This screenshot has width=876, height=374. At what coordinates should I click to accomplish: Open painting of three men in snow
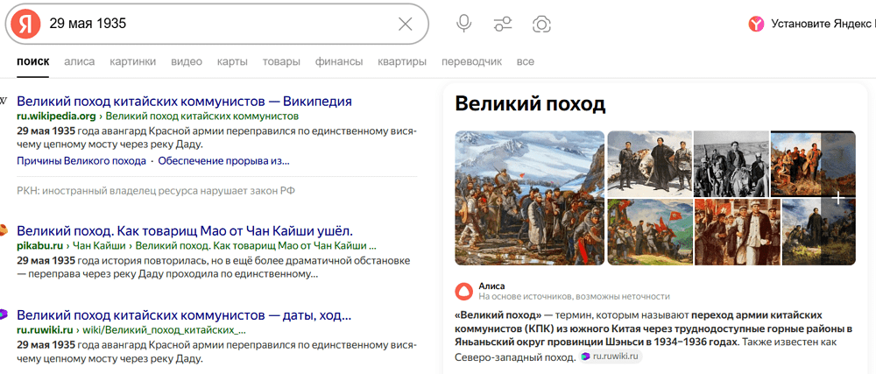650,164
